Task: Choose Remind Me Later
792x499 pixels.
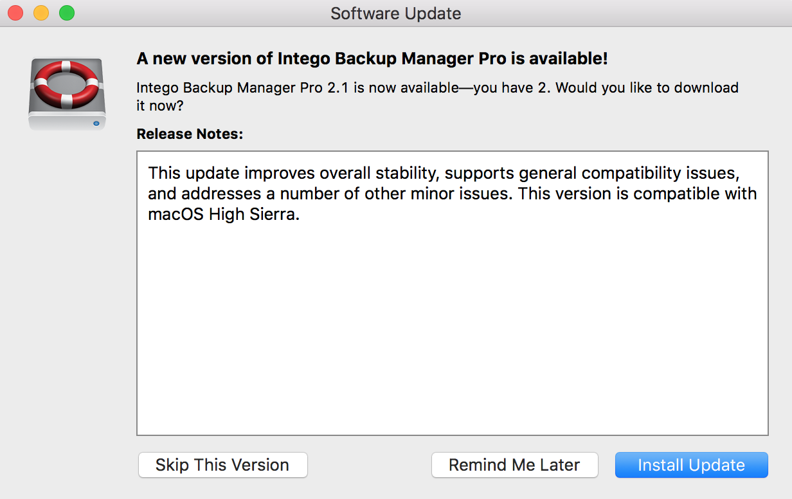Action: pos(514,465)
